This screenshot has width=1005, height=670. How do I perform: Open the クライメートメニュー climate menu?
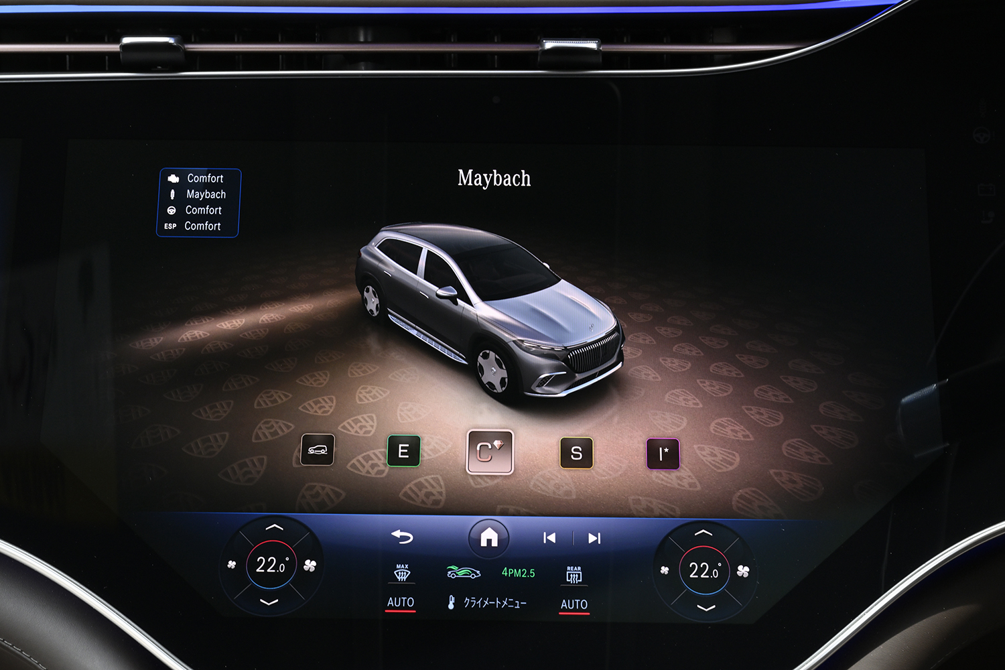click(x=487, y=602)
